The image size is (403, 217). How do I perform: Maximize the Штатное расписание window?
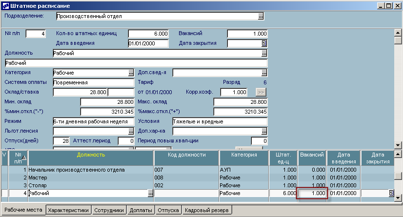[x=389, y=6]
